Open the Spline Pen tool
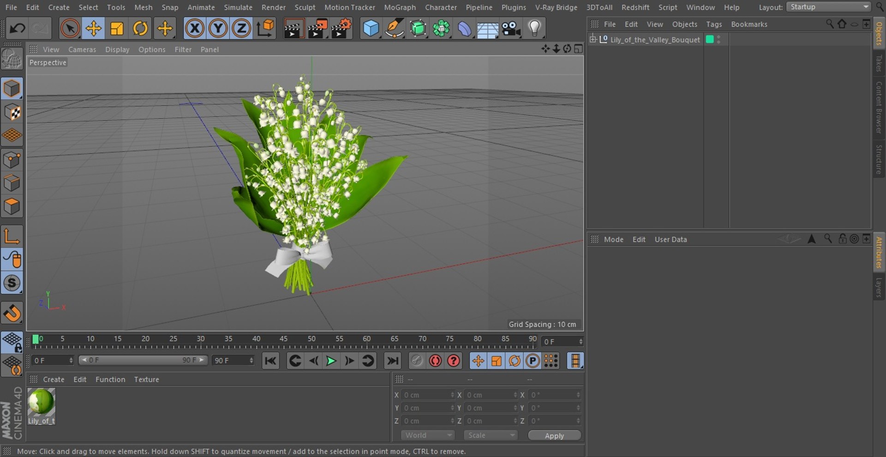This screenshot has height=457, width=886. (394, 29)
